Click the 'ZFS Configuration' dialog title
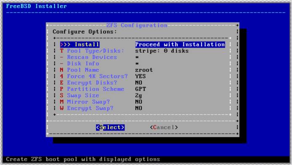The width and height of the screenshot is (292, 165). point(137,25)
